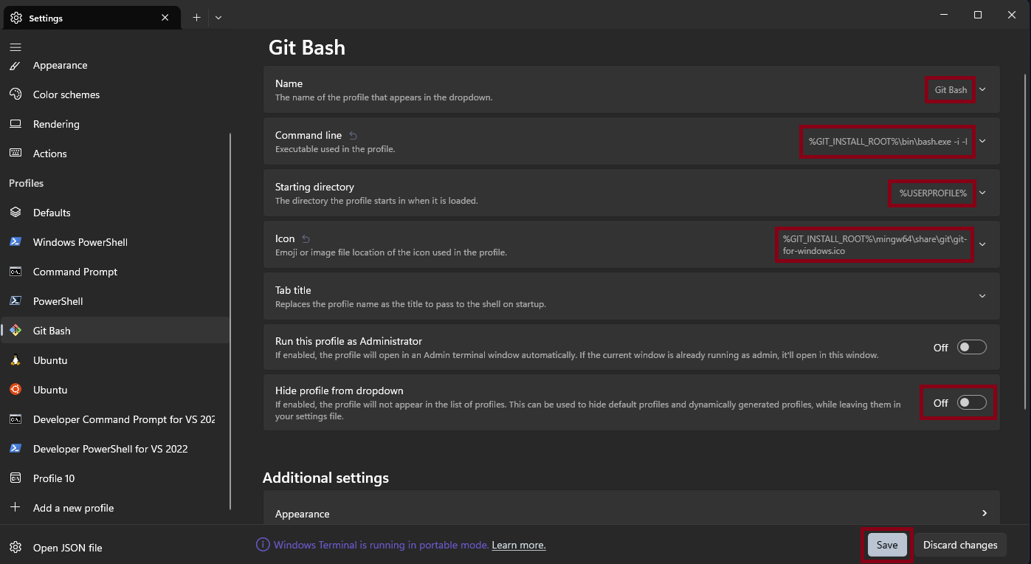Viewport: 1031px width, 564px height.
Task: Expand the Tab title section
Action: pos(982,295)
